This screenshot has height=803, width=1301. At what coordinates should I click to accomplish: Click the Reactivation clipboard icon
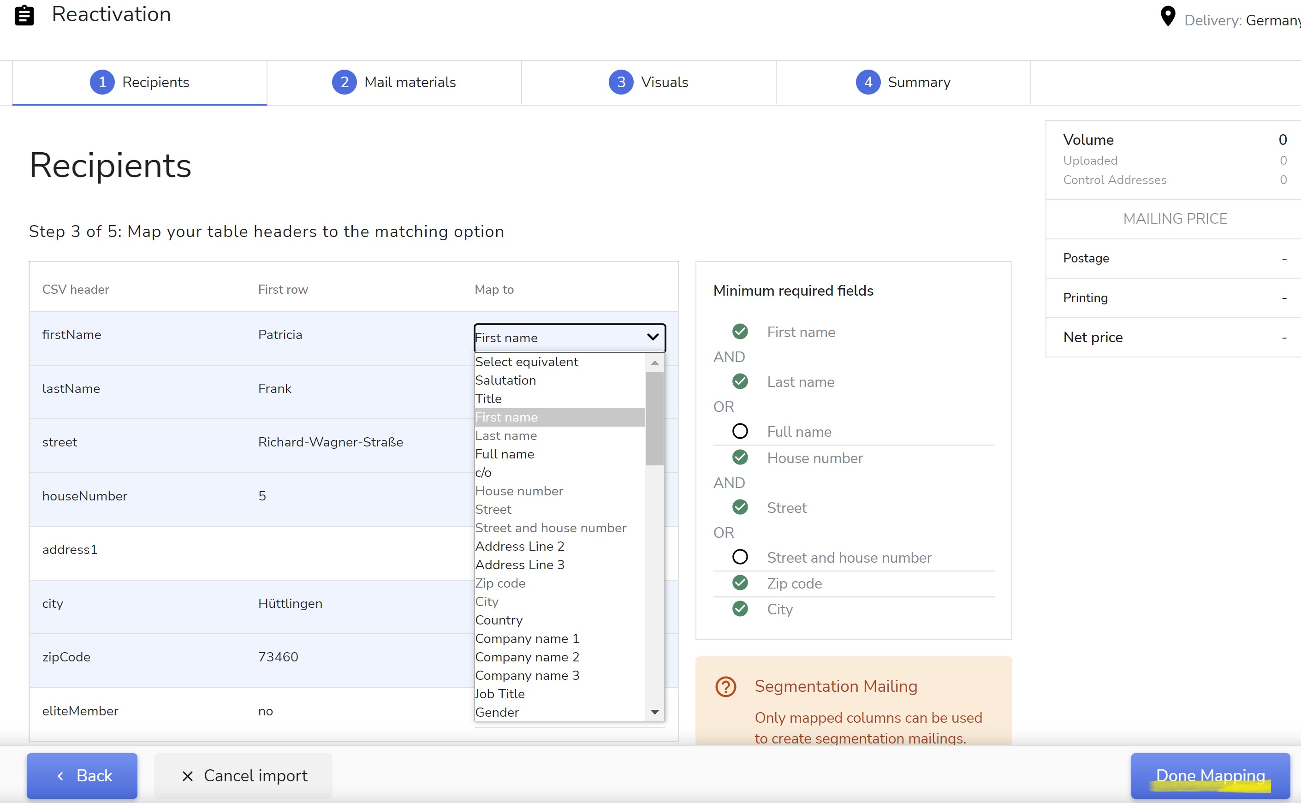point(24,15)
